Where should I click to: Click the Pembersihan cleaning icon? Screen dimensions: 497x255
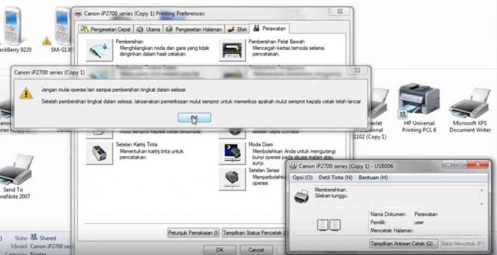point(99,50)
